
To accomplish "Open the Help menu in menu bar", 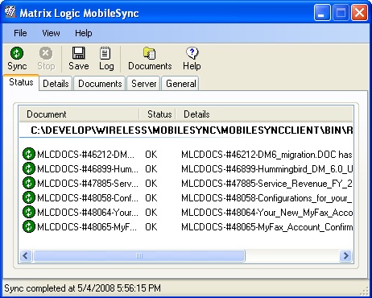I will tap(84, 33).
